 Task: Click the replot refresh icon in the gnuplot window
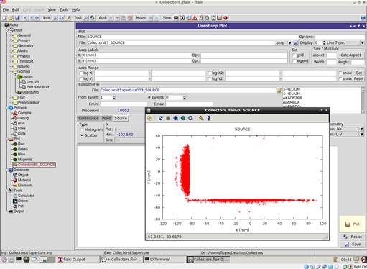[160, 118]
